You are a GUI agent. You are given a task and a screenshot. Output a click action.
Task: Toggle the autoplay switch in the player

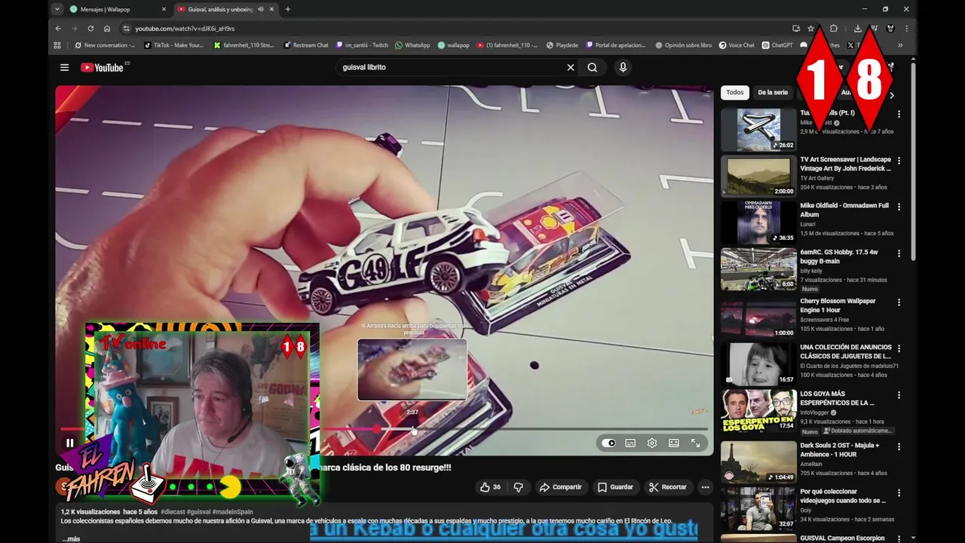(608, 443)
